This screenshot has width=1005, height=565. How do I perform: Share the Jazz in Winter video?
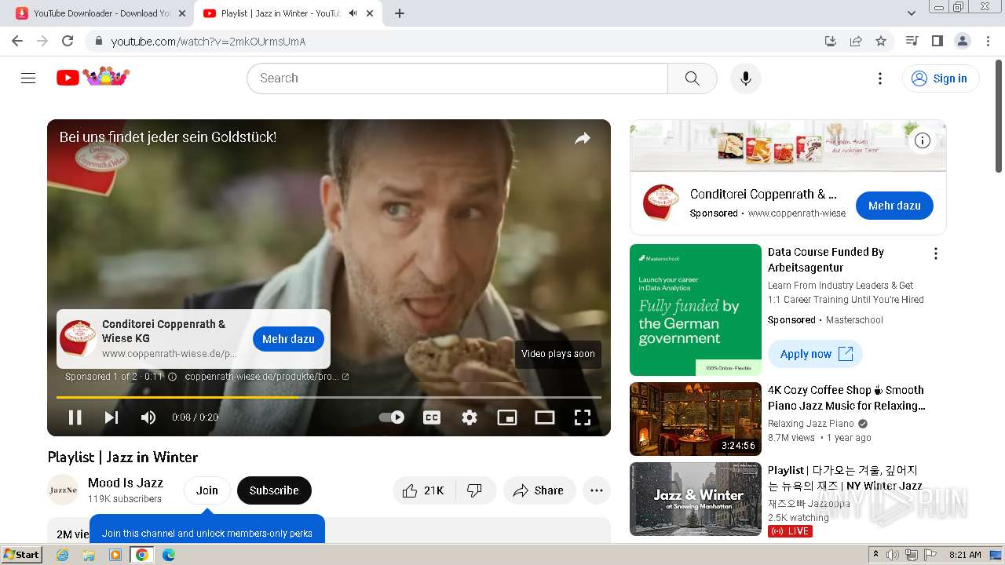click(x=539, y=490)
